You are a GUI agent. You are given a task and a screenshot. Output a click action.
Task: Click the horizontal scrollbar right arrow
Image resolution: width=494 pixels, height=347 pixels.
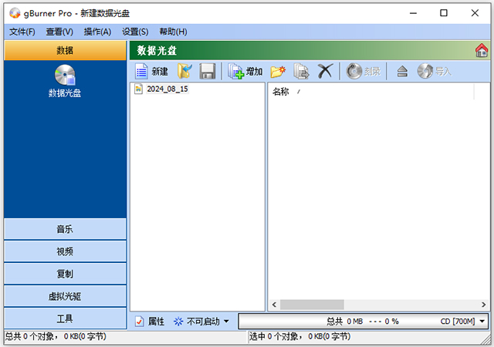[x=483, y=305]
